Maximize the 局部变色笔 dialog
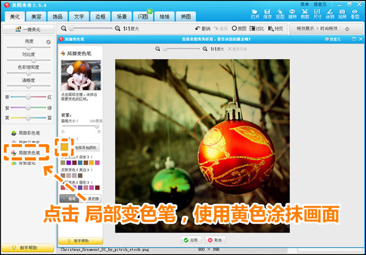This screenshot has height=255, width=366. [x=354, y=39]
